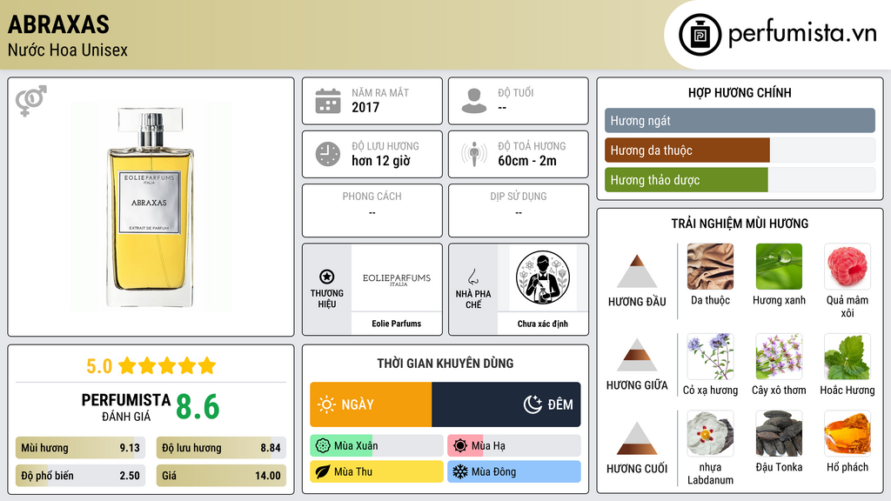Click the sun icon in Ngày bar
This screenshot has width=891, height=501.
tap(327, 404)
